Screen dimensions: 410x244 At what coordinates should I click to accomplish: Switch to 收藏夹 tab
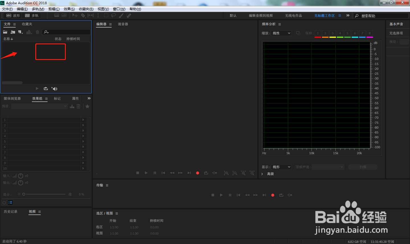tap(27, 24)
